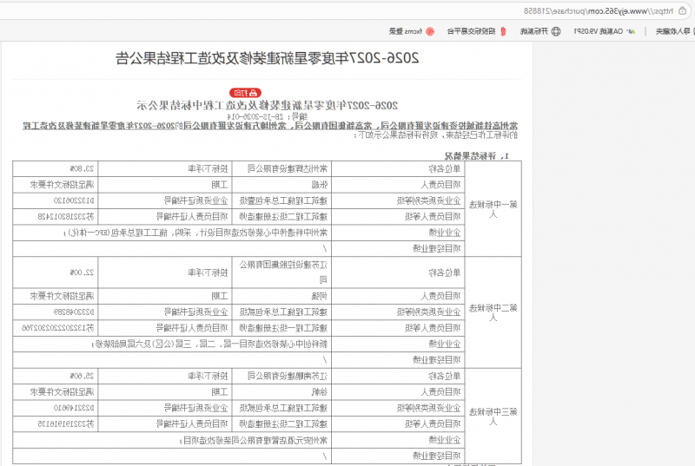Image resolution: width=695 pixels, height=466 pixels.
Task: Click 投标下浮率 label beside 22.00%
Action: coord(208,272)
